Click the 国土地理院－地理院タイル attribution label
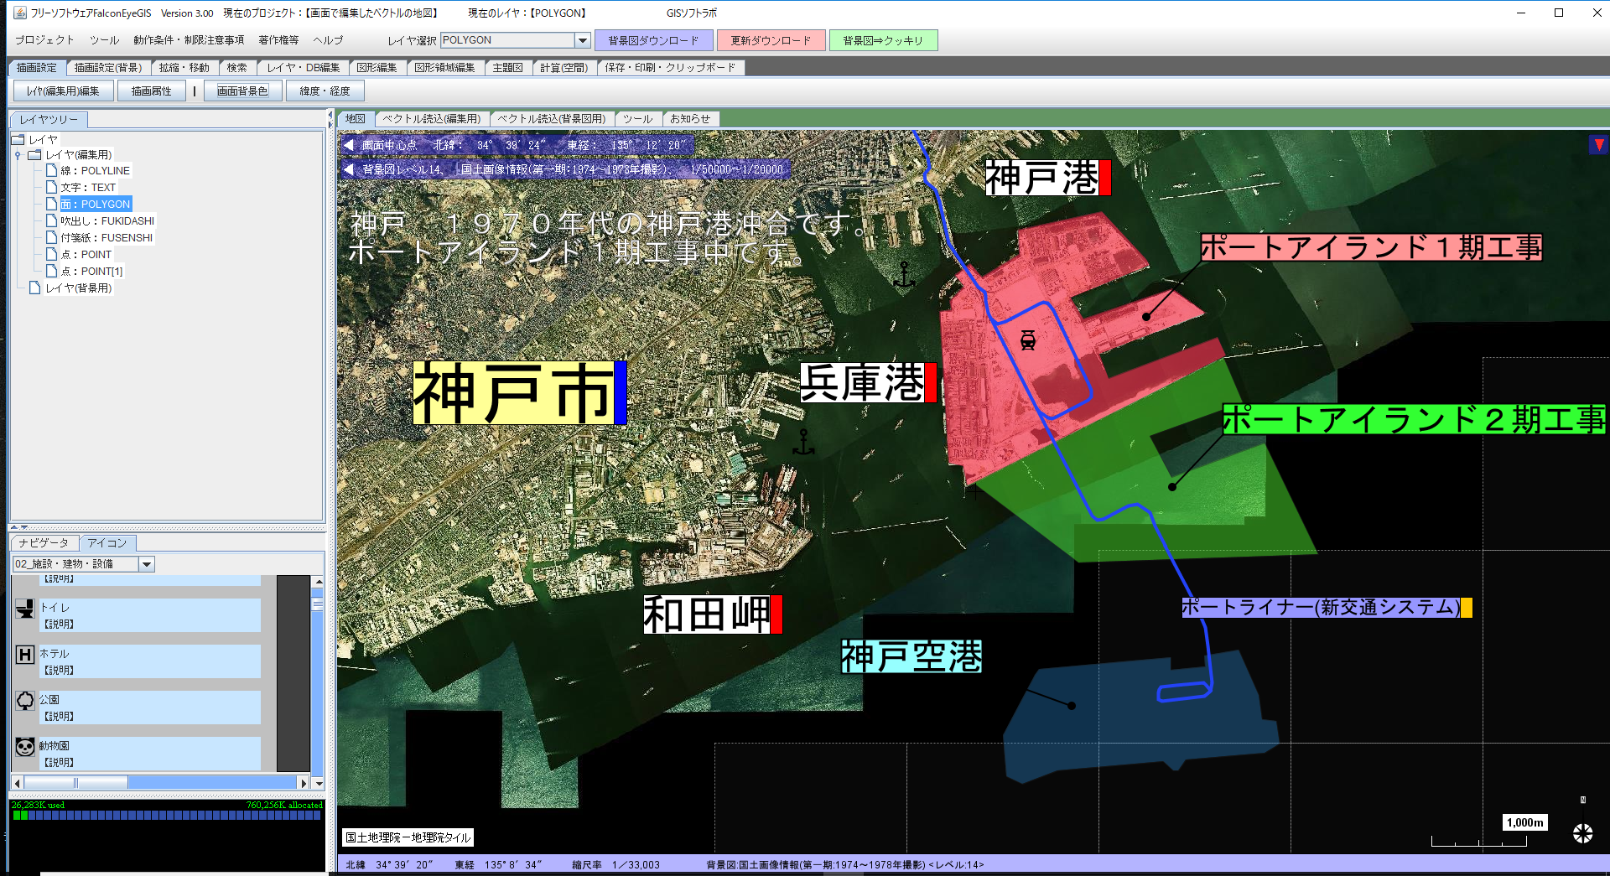1610x876 pixels. pos(408,837)
